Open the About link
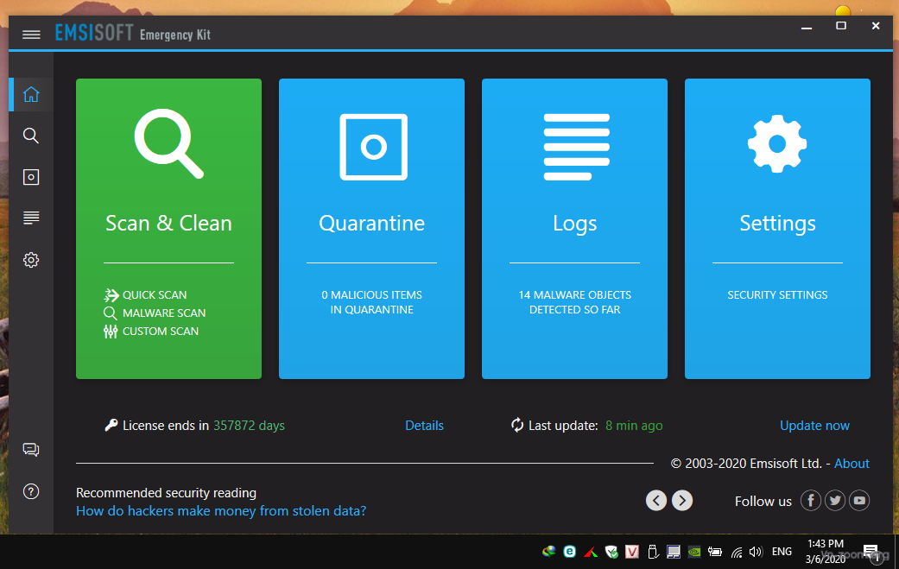Image resolution: width=899 pixels, height=569 pixels. click(x=852, y=464)
